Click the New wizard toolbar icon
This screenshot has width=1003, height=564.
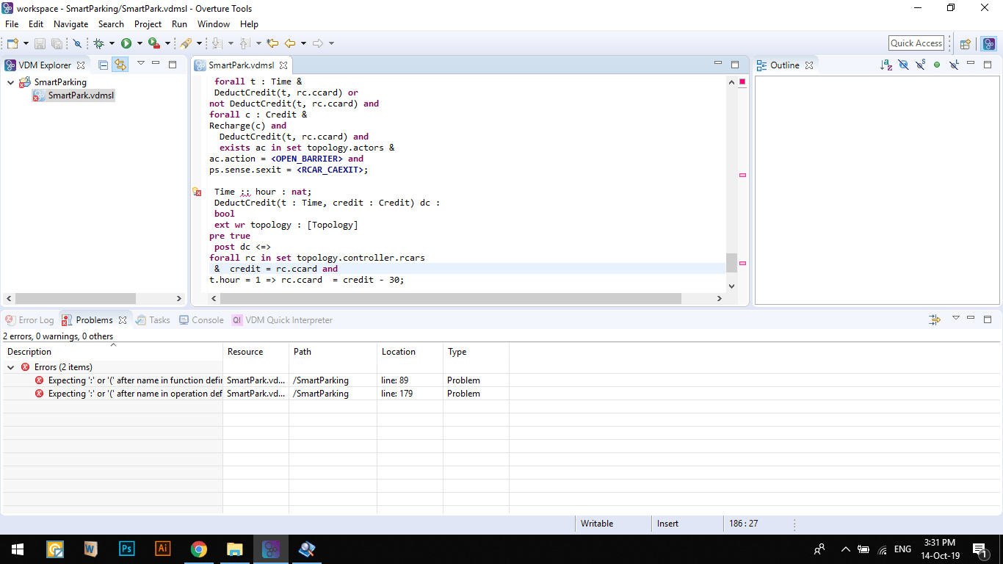(x=12, y=43)
